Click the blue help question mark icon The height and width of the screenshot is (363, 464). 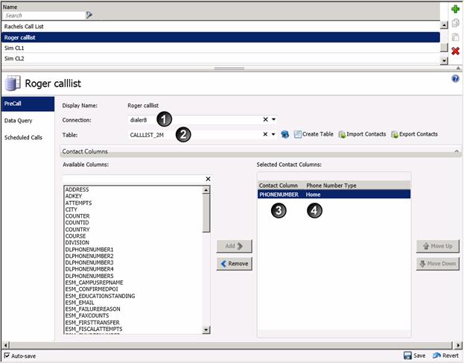[455, 78]
